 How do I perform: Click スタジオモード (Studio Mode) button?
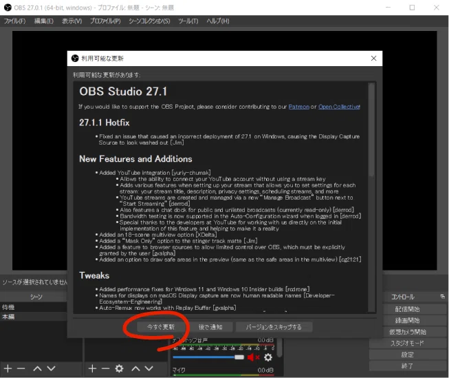tap(407, 343)
